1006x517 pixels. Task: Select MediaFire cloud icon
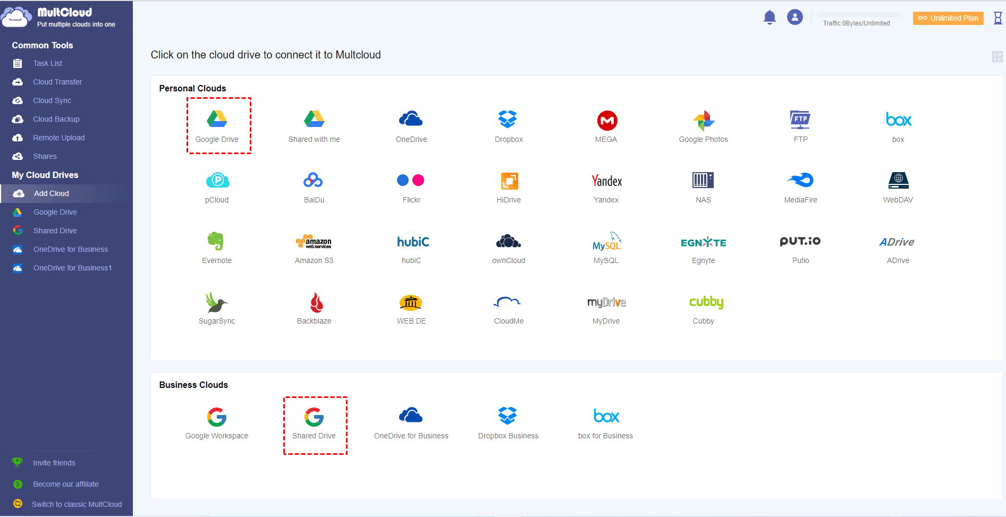click(x=801, y=180)
